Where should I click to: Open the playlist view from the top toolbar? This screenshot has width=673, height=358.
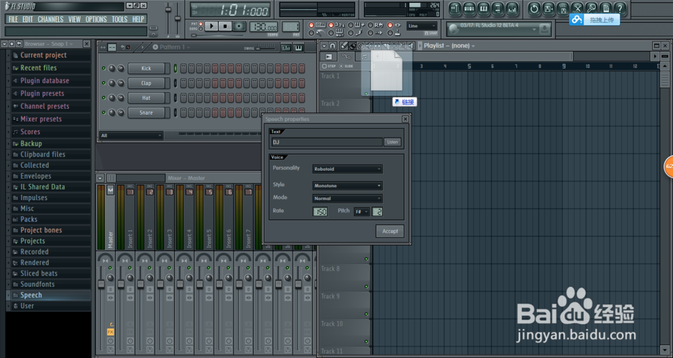456,7
